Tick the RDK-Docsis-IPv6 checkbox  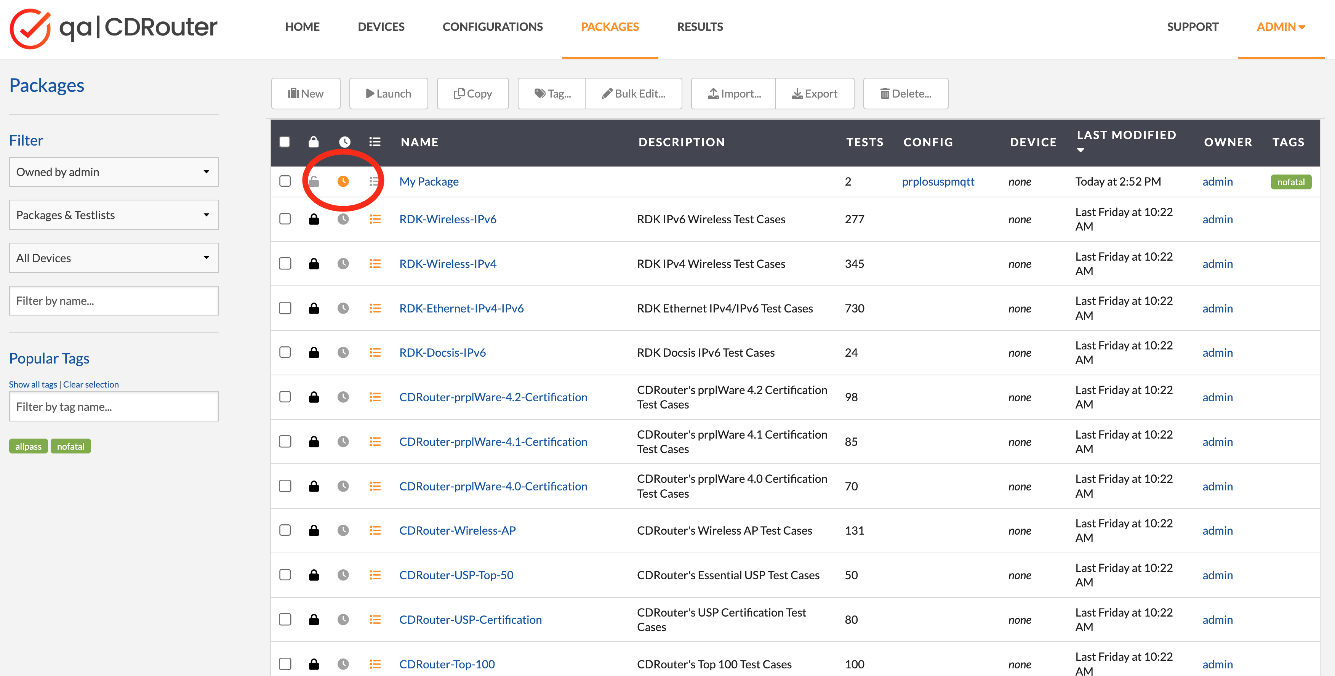[285, 352]
